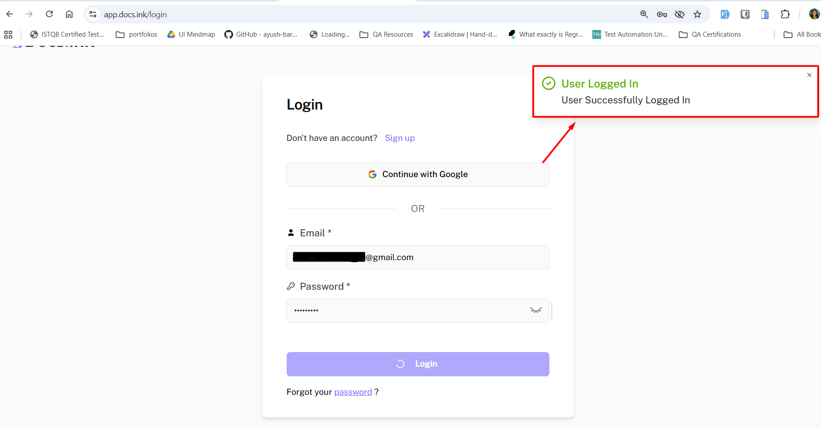Expand the QA Certifications bookmark folder
Screen dimensions: 821x428
(x=710, y=34)
